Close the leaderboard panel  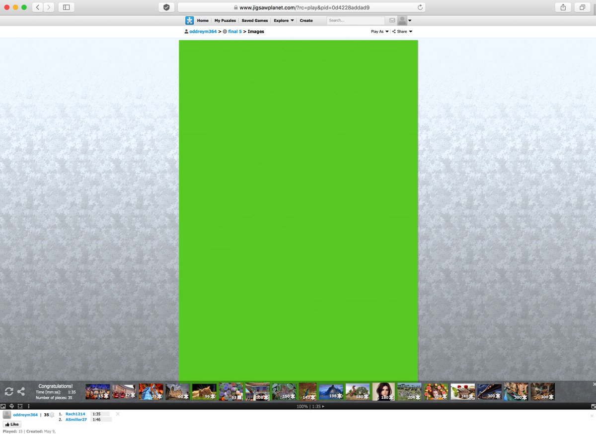[x=118, y=414]
